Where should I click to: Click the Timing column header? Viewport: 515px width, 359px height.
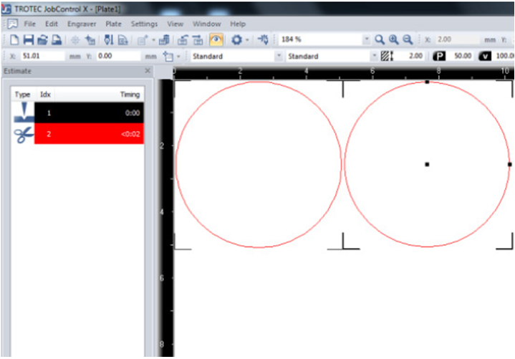130,95
